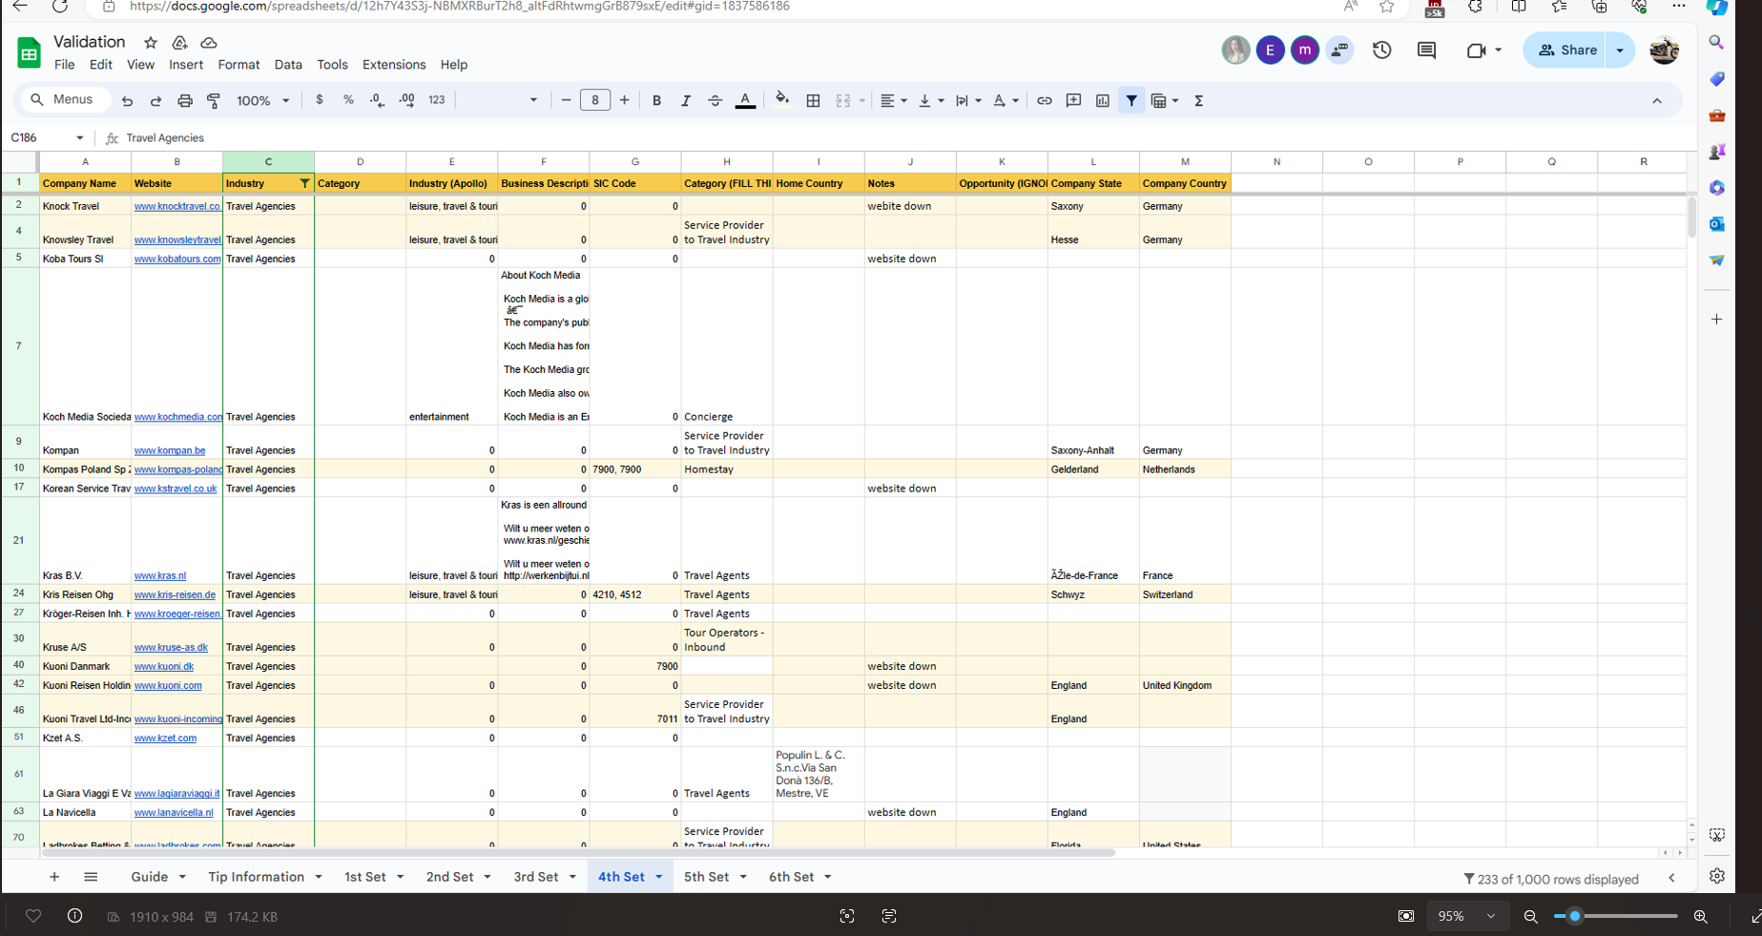Open Outlook in the Edge sidebar
Screen dimensions: 1762x936
1717,224
